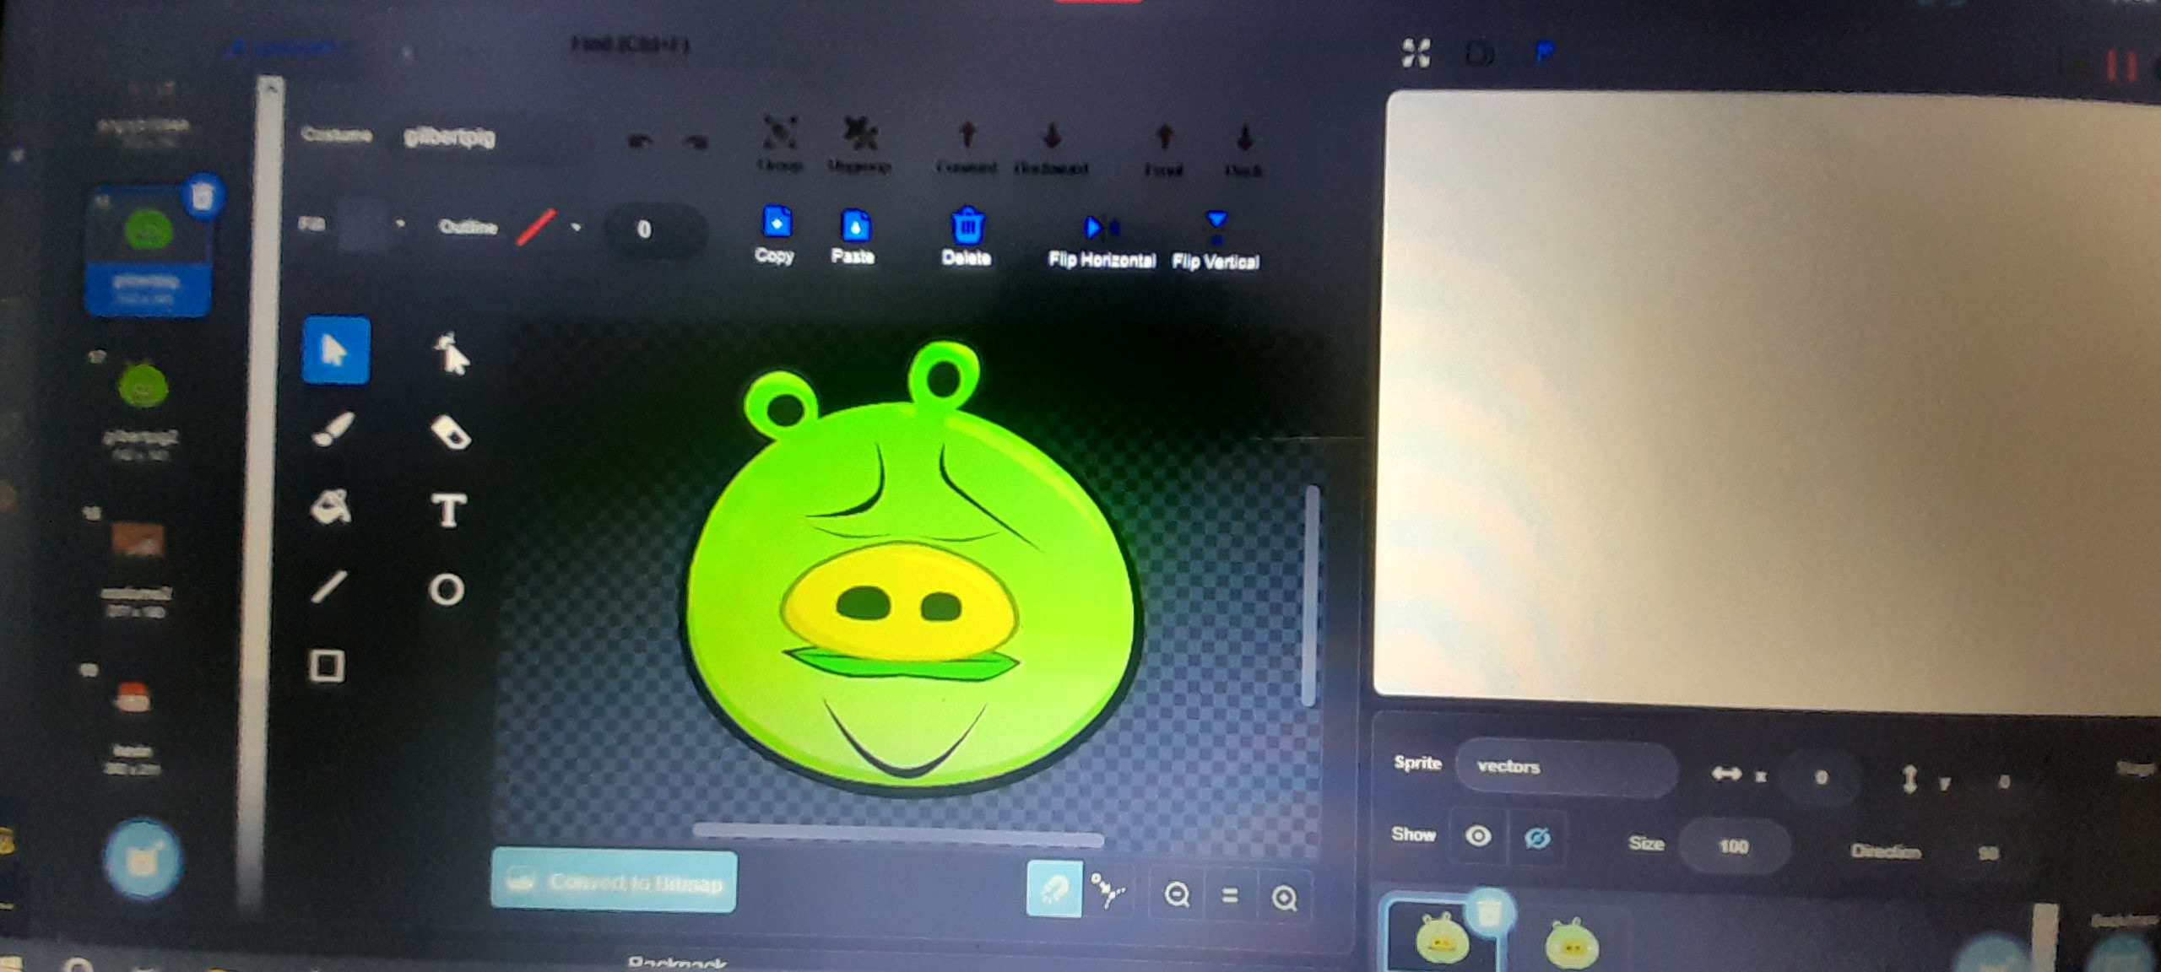Viewport: 2161px width, 972px height.
Task: Click the costume list scrollbar up arrow
Action: click(270, 87)
